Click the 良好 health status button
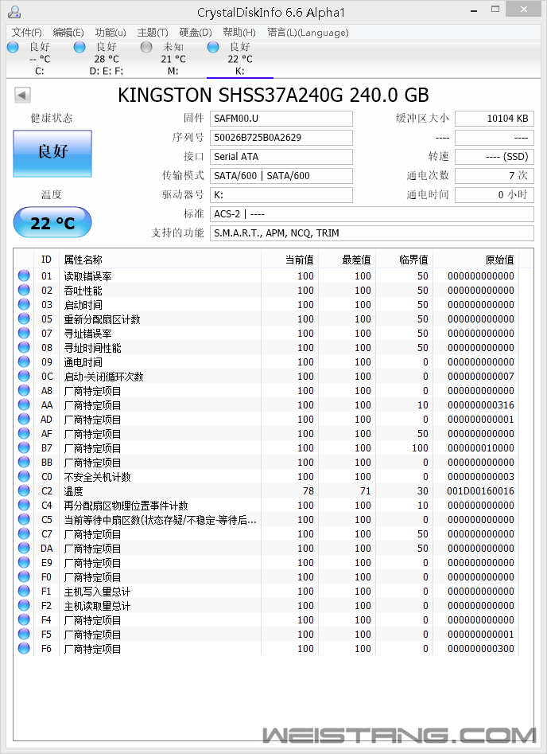The image size is (547, 754). point(52,153)
